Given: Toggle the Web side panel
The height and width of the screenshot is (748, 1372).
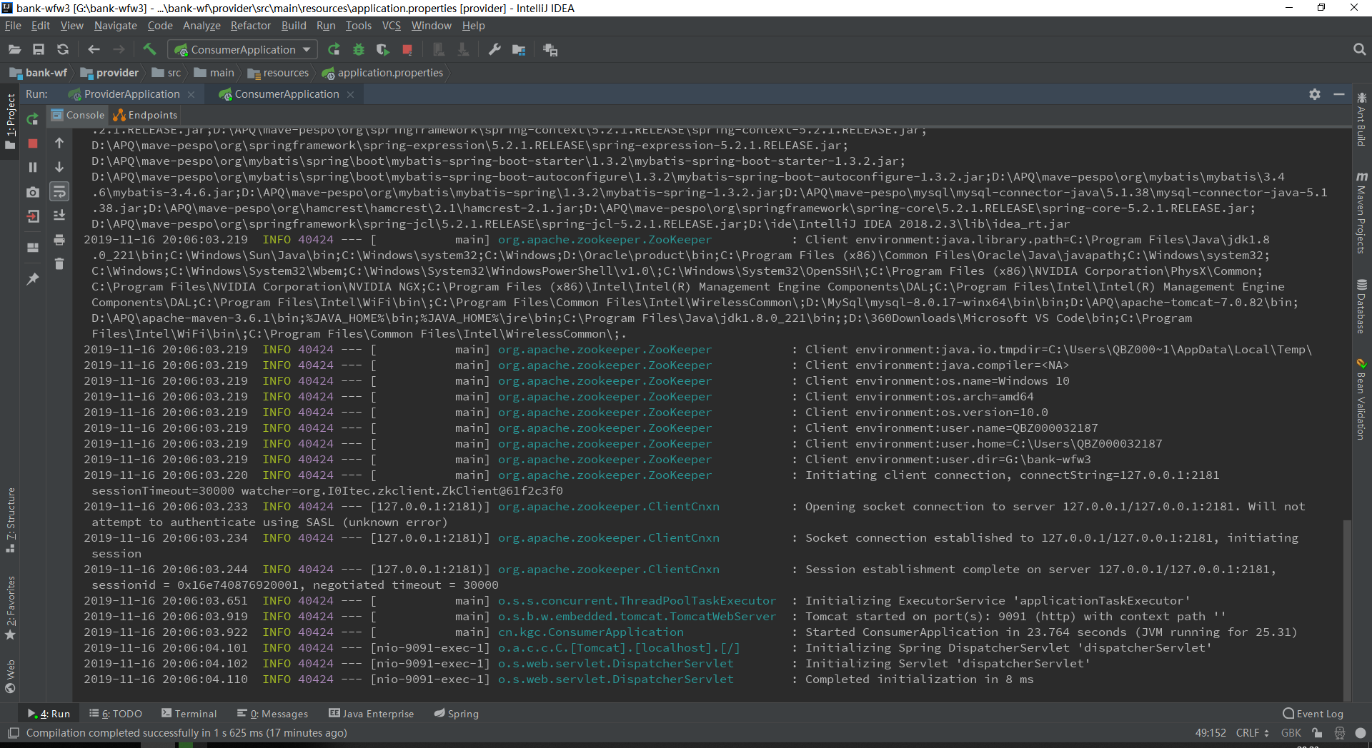Looking at the screenshot, I should (10, 677).
